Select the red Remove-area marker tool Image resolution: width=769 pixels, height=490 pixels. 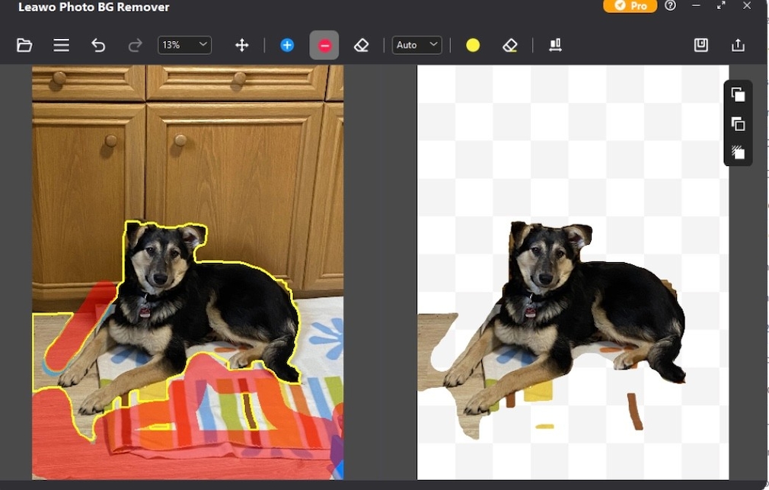coord(324,45)
